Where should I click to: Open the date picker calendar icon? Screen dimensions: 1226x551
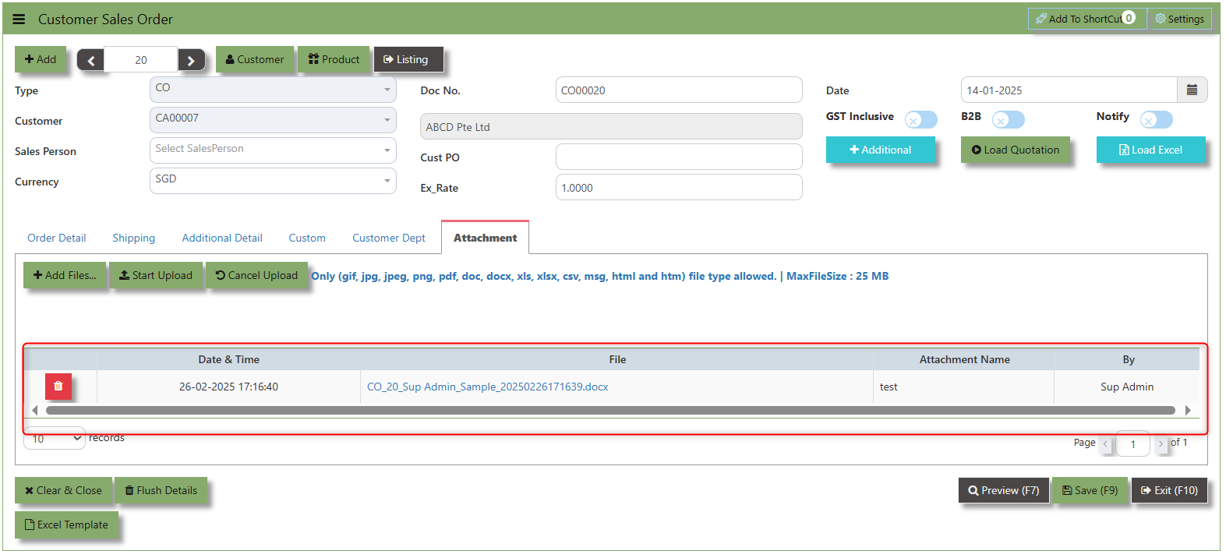click(1192, 90)
